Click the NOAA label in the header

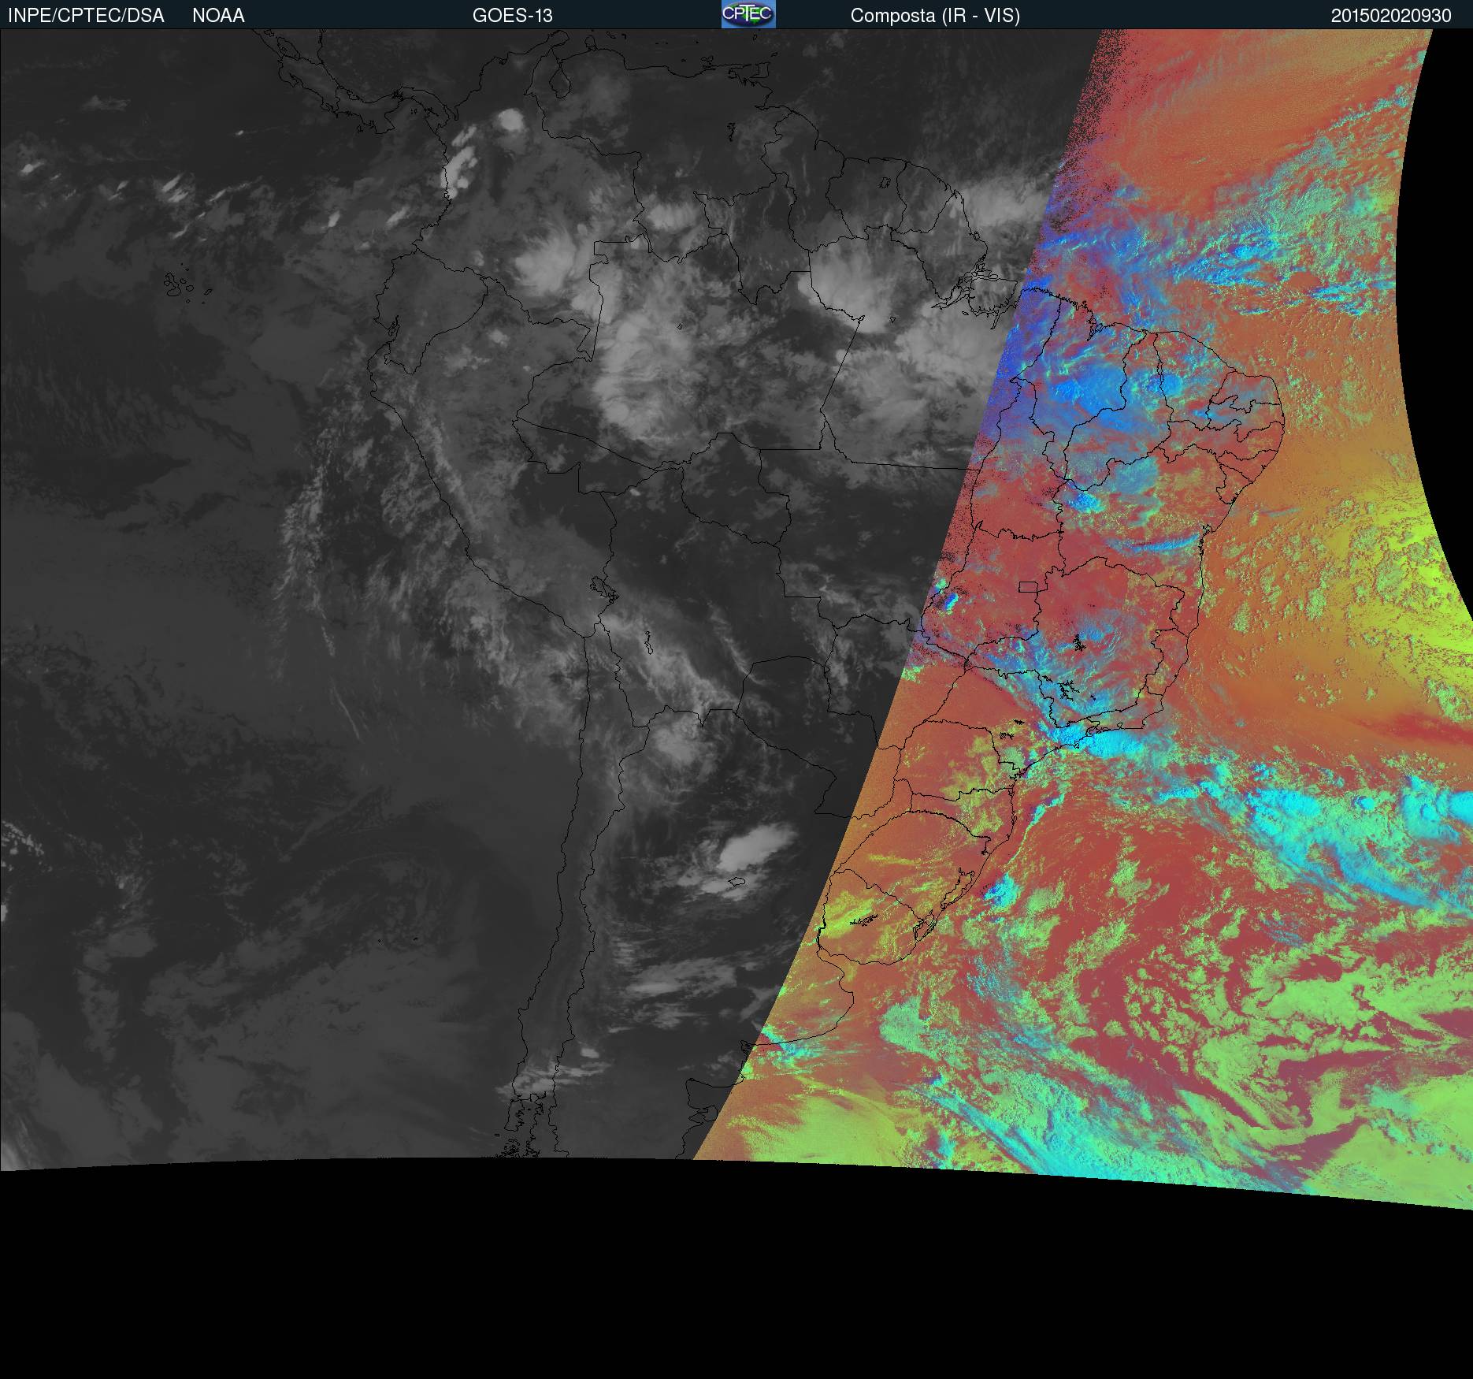coord(218,16)
